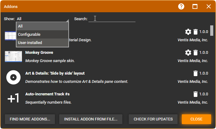Screen dimensions: 216x129
Task: Click Install Addon From File button
Action: 91,119
